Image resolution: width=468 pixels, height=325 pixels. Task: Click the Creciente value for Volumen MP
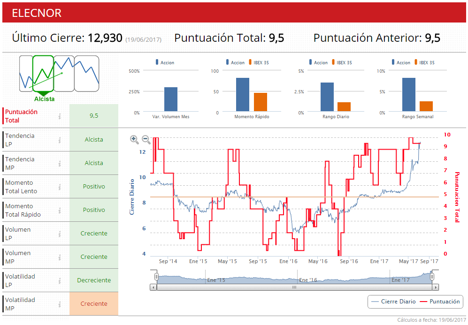pyautogui.click(x=94, y=257)
